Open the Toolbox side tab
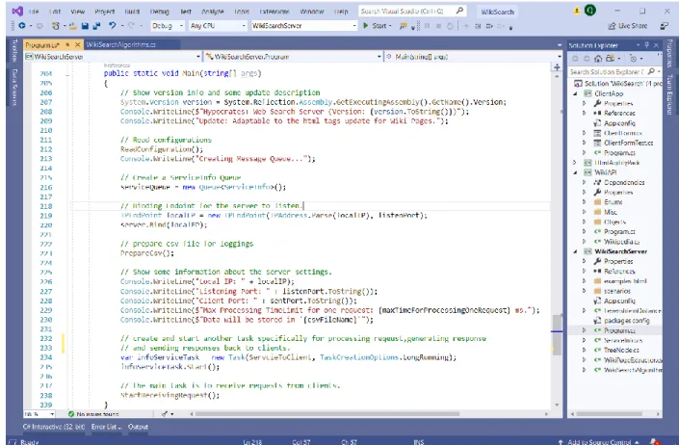This screenshot has width=679, height=445. click(14, 50)
